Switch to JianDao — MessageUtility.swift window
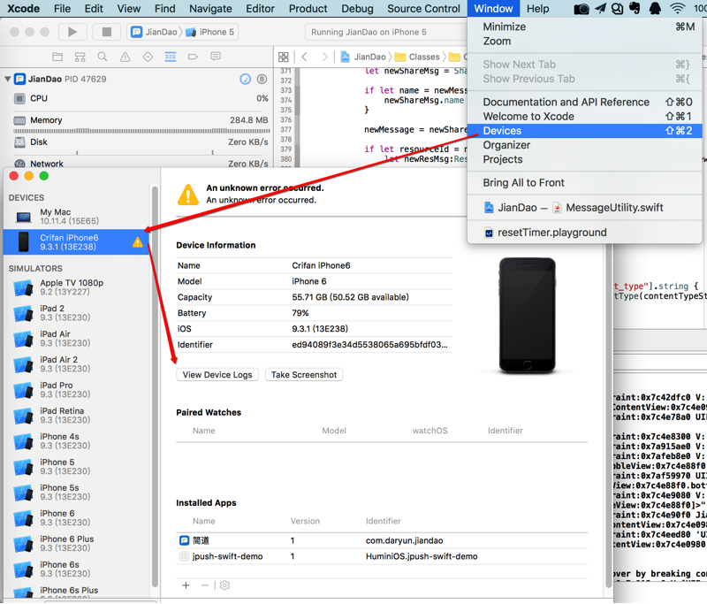707x604 pixels. pos(584,208)
